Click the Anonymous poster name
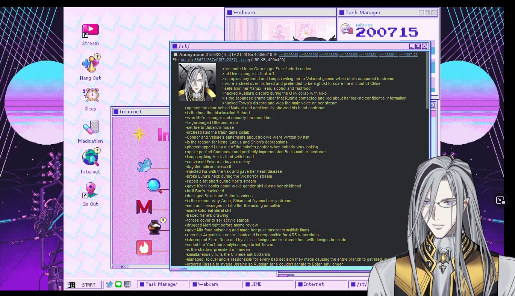This screenshot has width=515, height=296. click(192, 55)
